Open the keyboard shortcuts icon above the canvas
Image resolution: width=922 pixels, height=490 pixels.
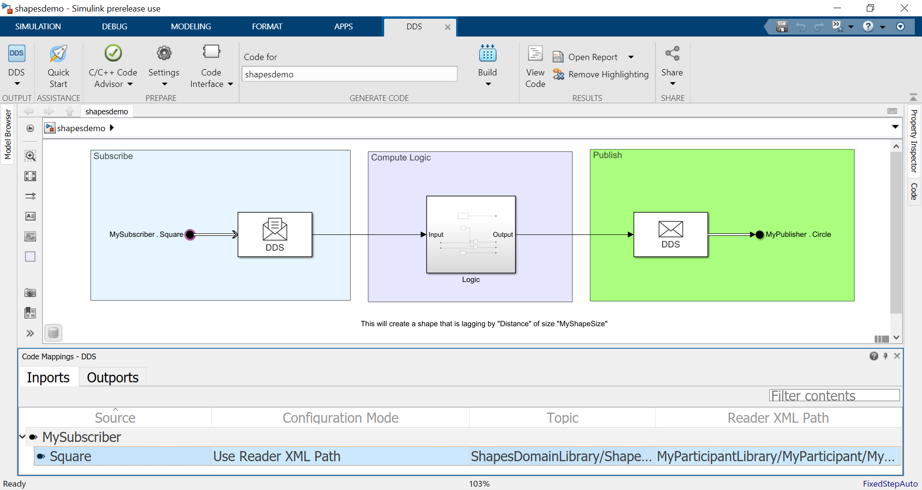click(892, 111)
